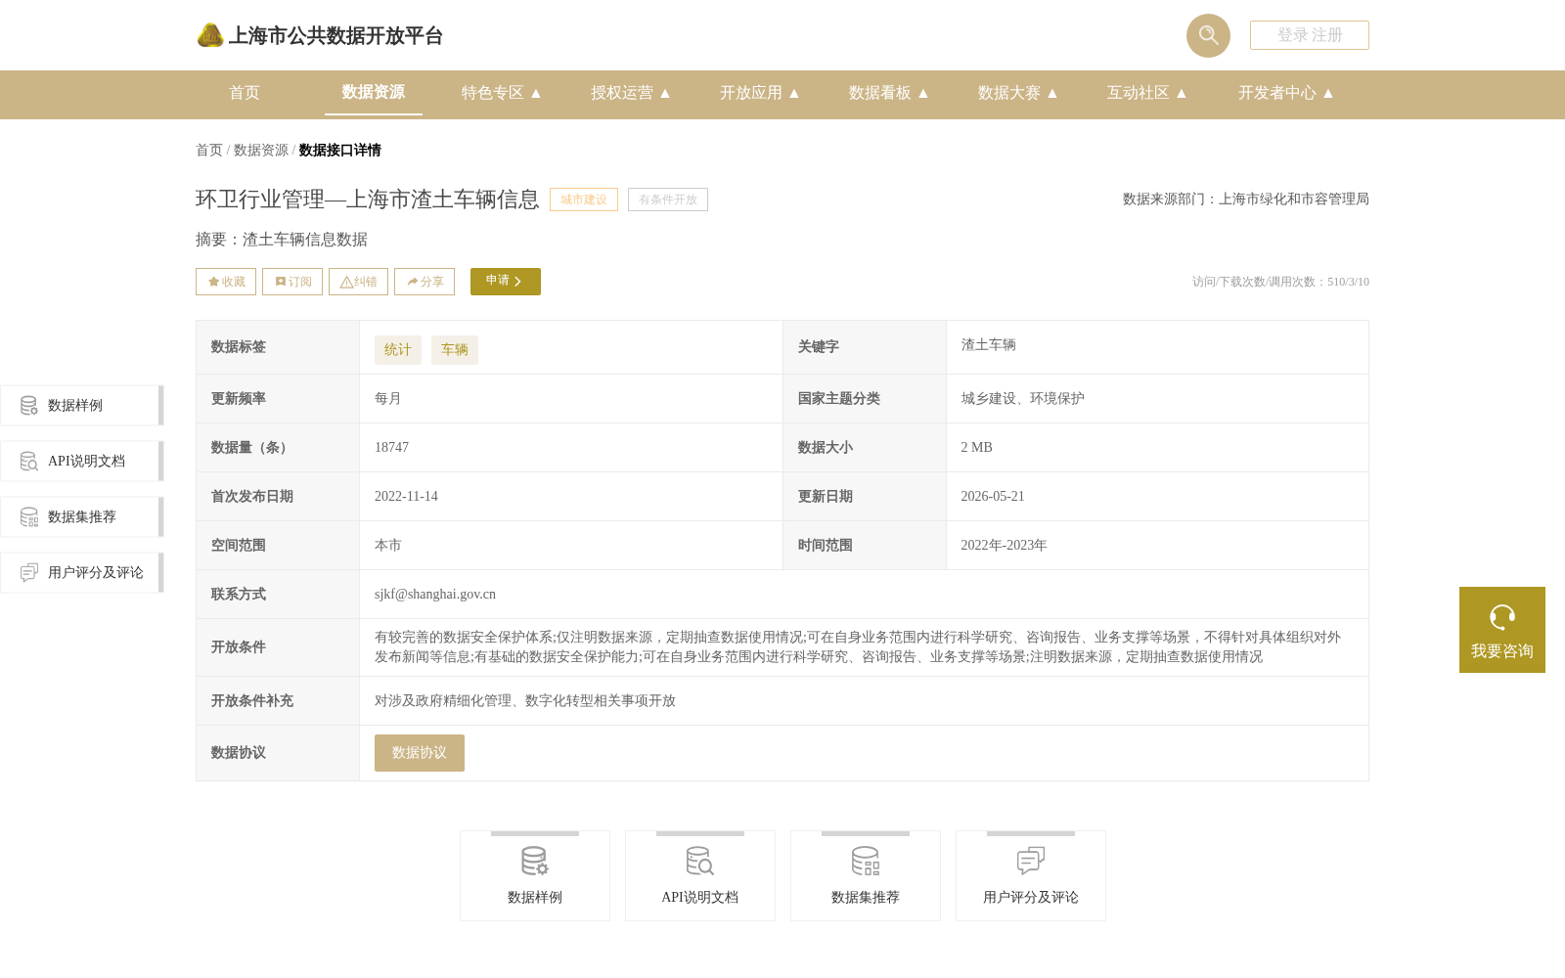Open the 数据协议 button
The height and width of the screenshot is (978, 1565).
tap(420, 753)
